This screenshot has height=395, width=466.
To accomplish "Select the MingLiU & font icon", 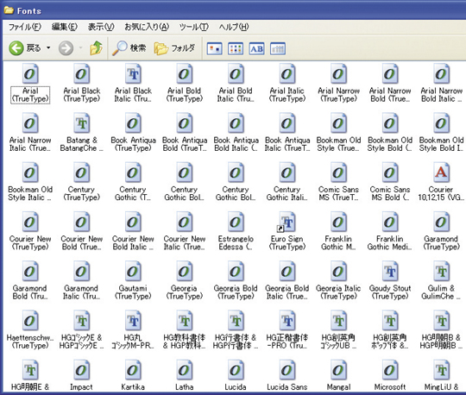I will coord(441,370).
